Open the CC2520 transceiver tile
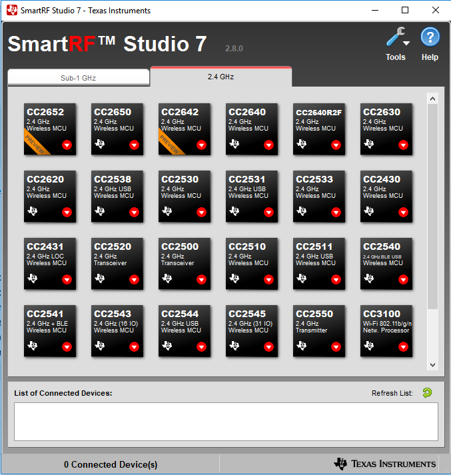 pyautogui.click(x=117, y=264)
